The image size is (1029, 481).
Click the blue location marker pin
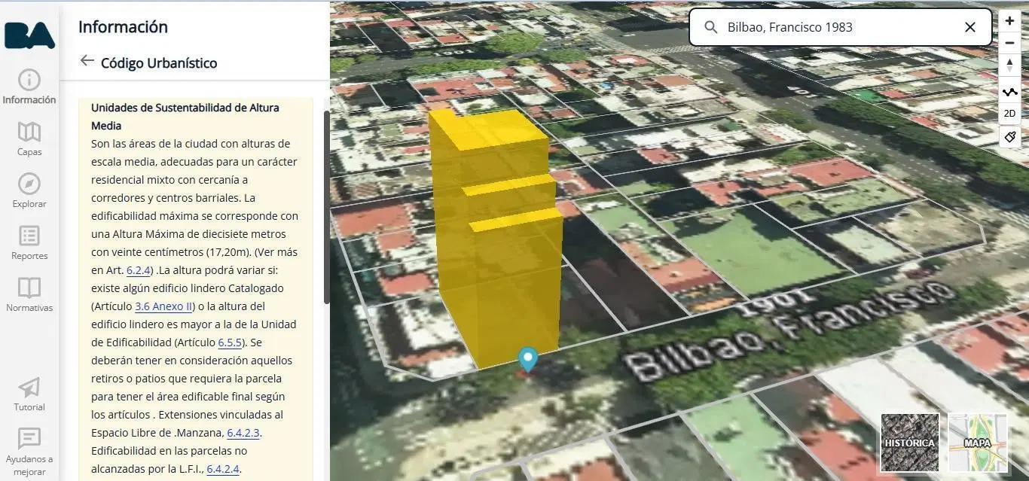529,359
